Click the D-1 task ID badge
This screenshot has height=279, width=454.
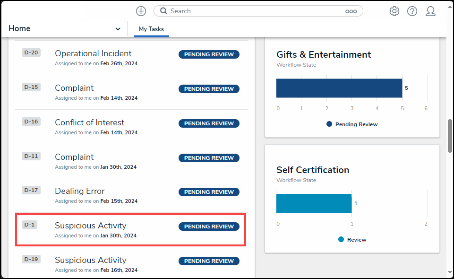[30, 224]
